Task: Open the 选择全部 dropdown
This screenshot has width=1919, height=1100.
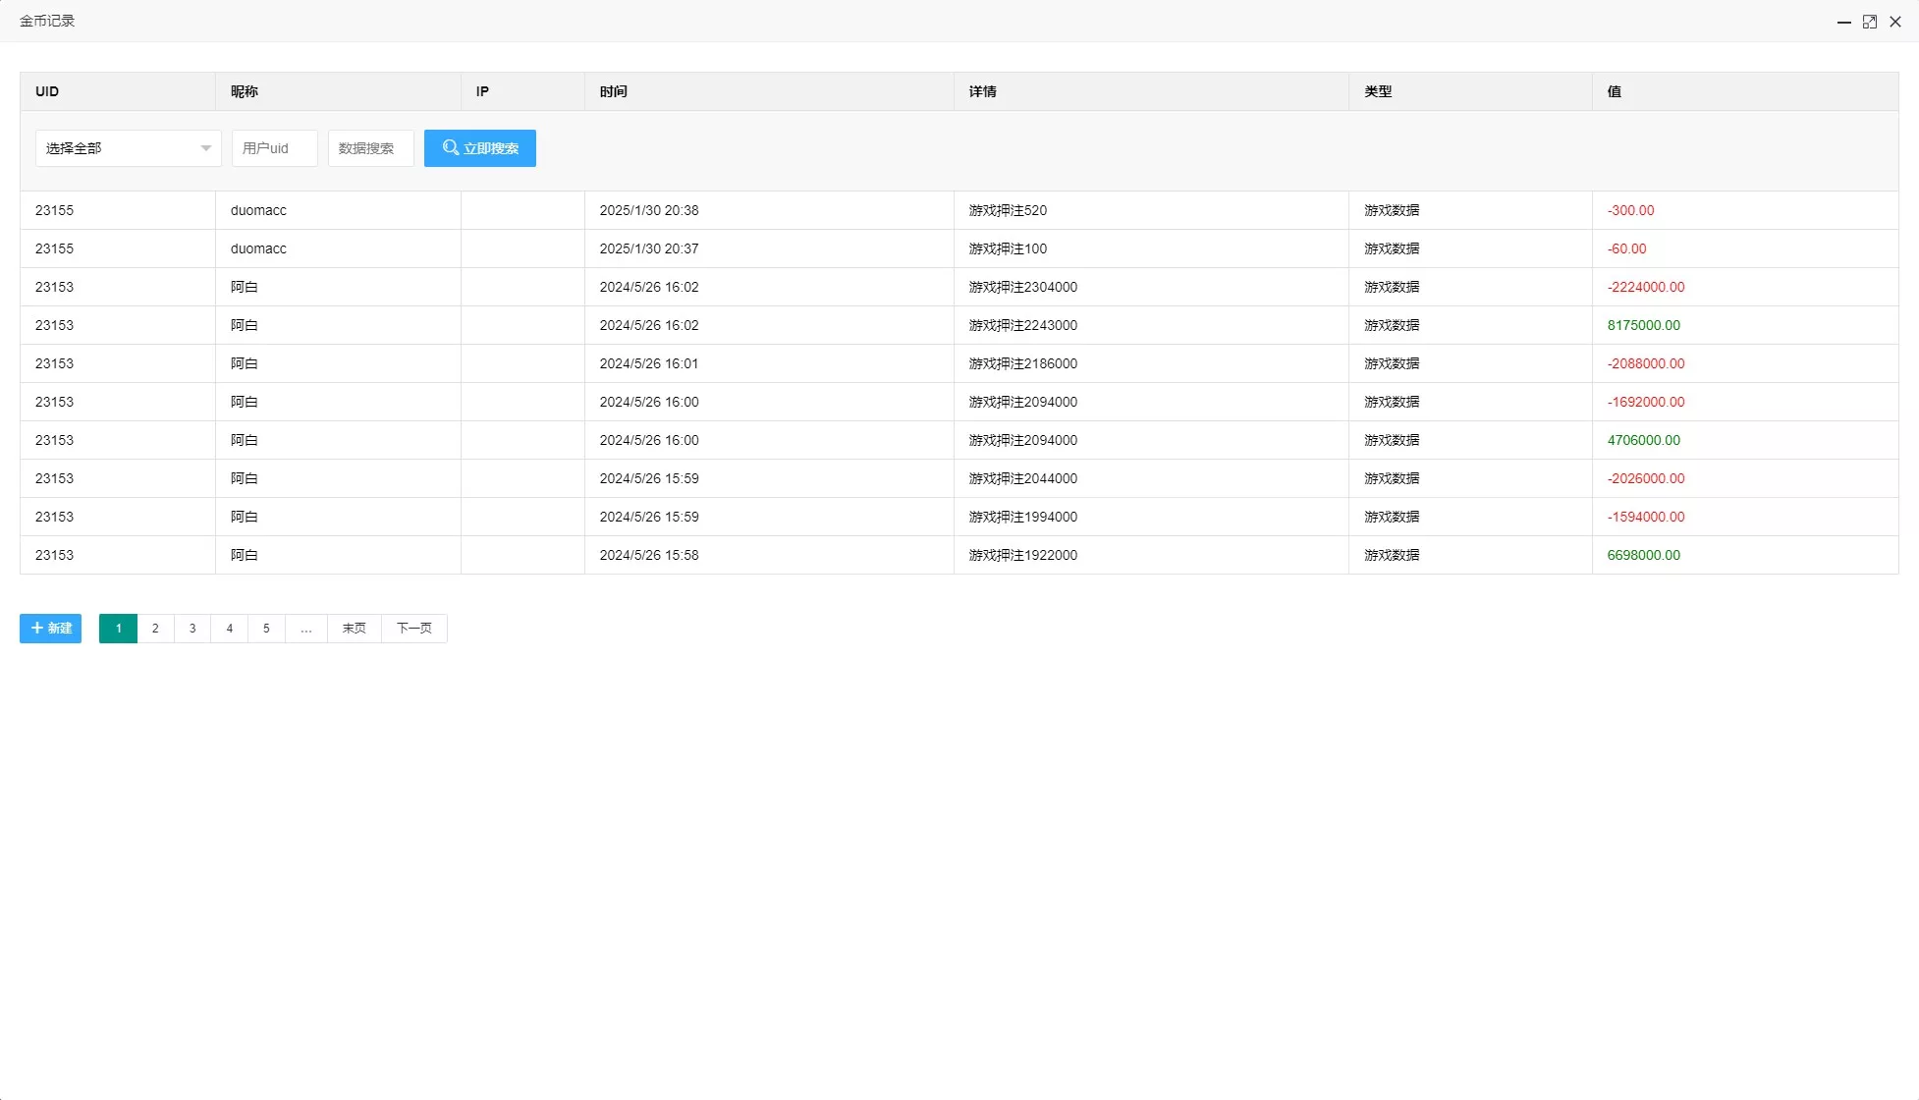Action: [118, 148]
